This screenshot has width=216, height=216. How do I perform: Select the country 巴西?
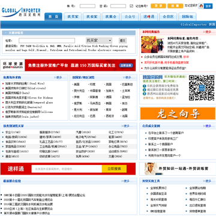(x=92, y=116)
